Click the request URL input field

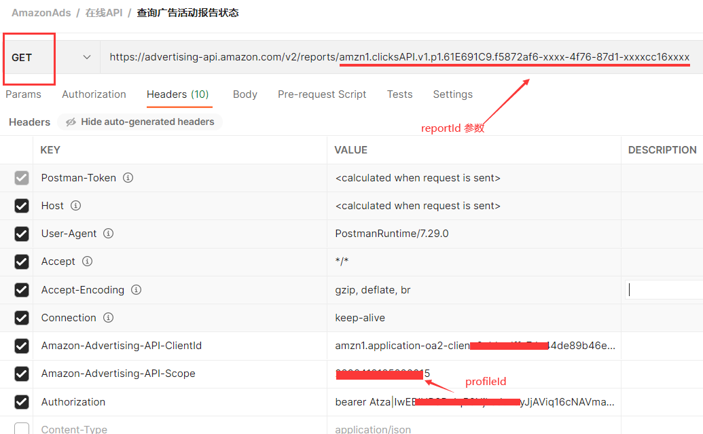401,57
